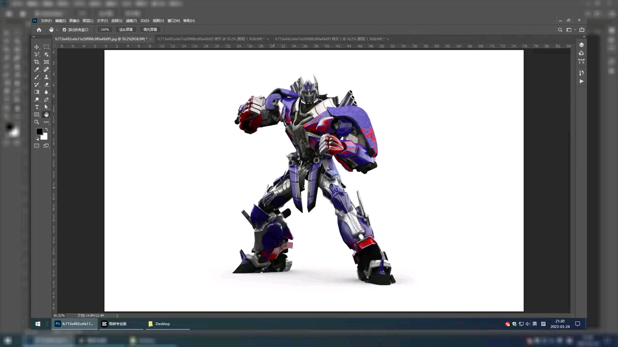Select the Healing Brush tool
The height and width of the screenshot is (347, 618).
click(46, 69)
